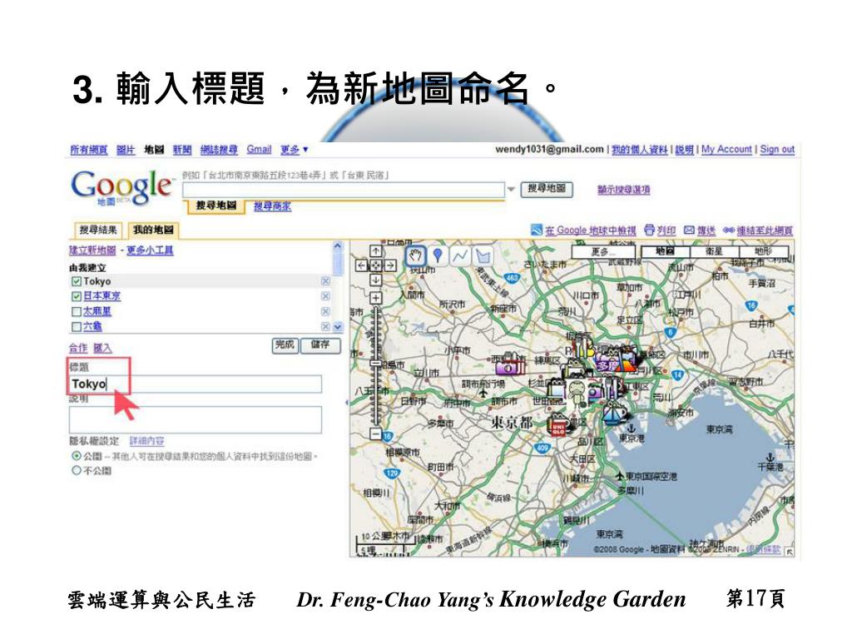The image size is (852, 639).
Task: Click the envelope send icon
Action: point(689,230)
